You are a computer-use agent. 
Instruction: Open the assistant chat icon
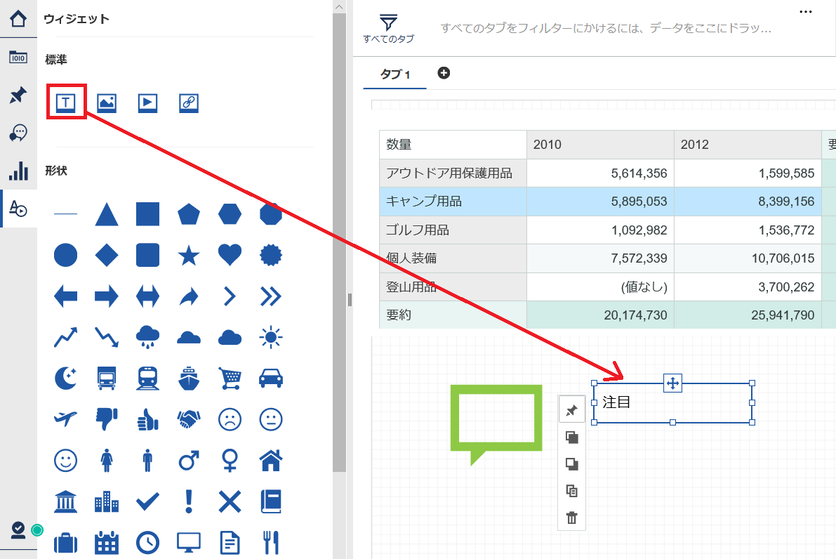point(18,133)
